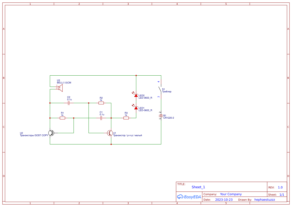Screen dimensions: 292x207
Task: Click the Date field showing 2023-10-23
Action: pos(224,199)
